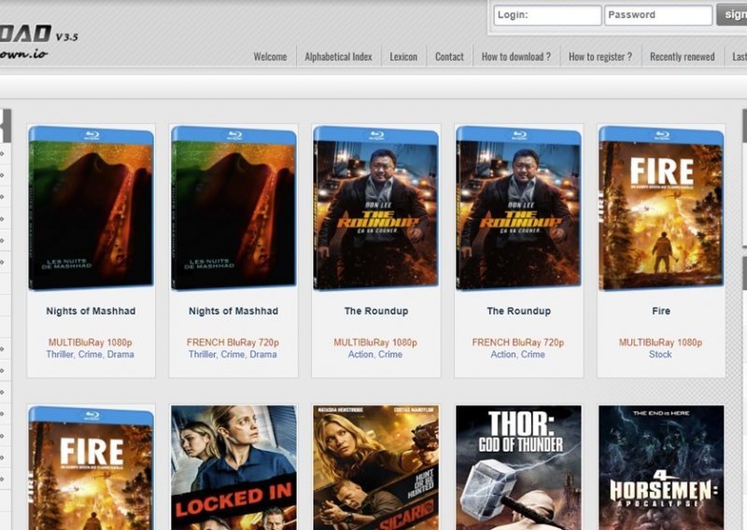
Task: View the Recently renewed section
Action: tap(683, 57)
